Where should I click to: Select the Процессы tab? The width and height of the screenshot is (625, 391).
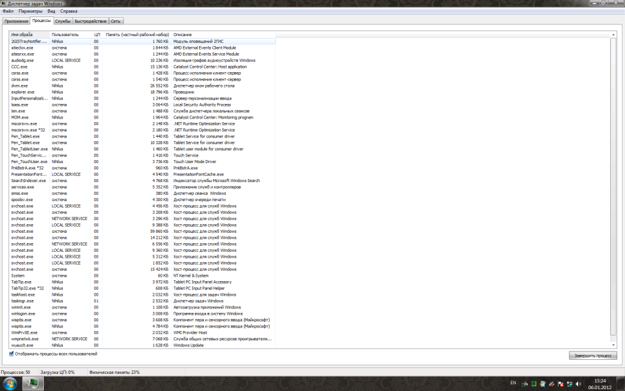click(x=42, y=20)
